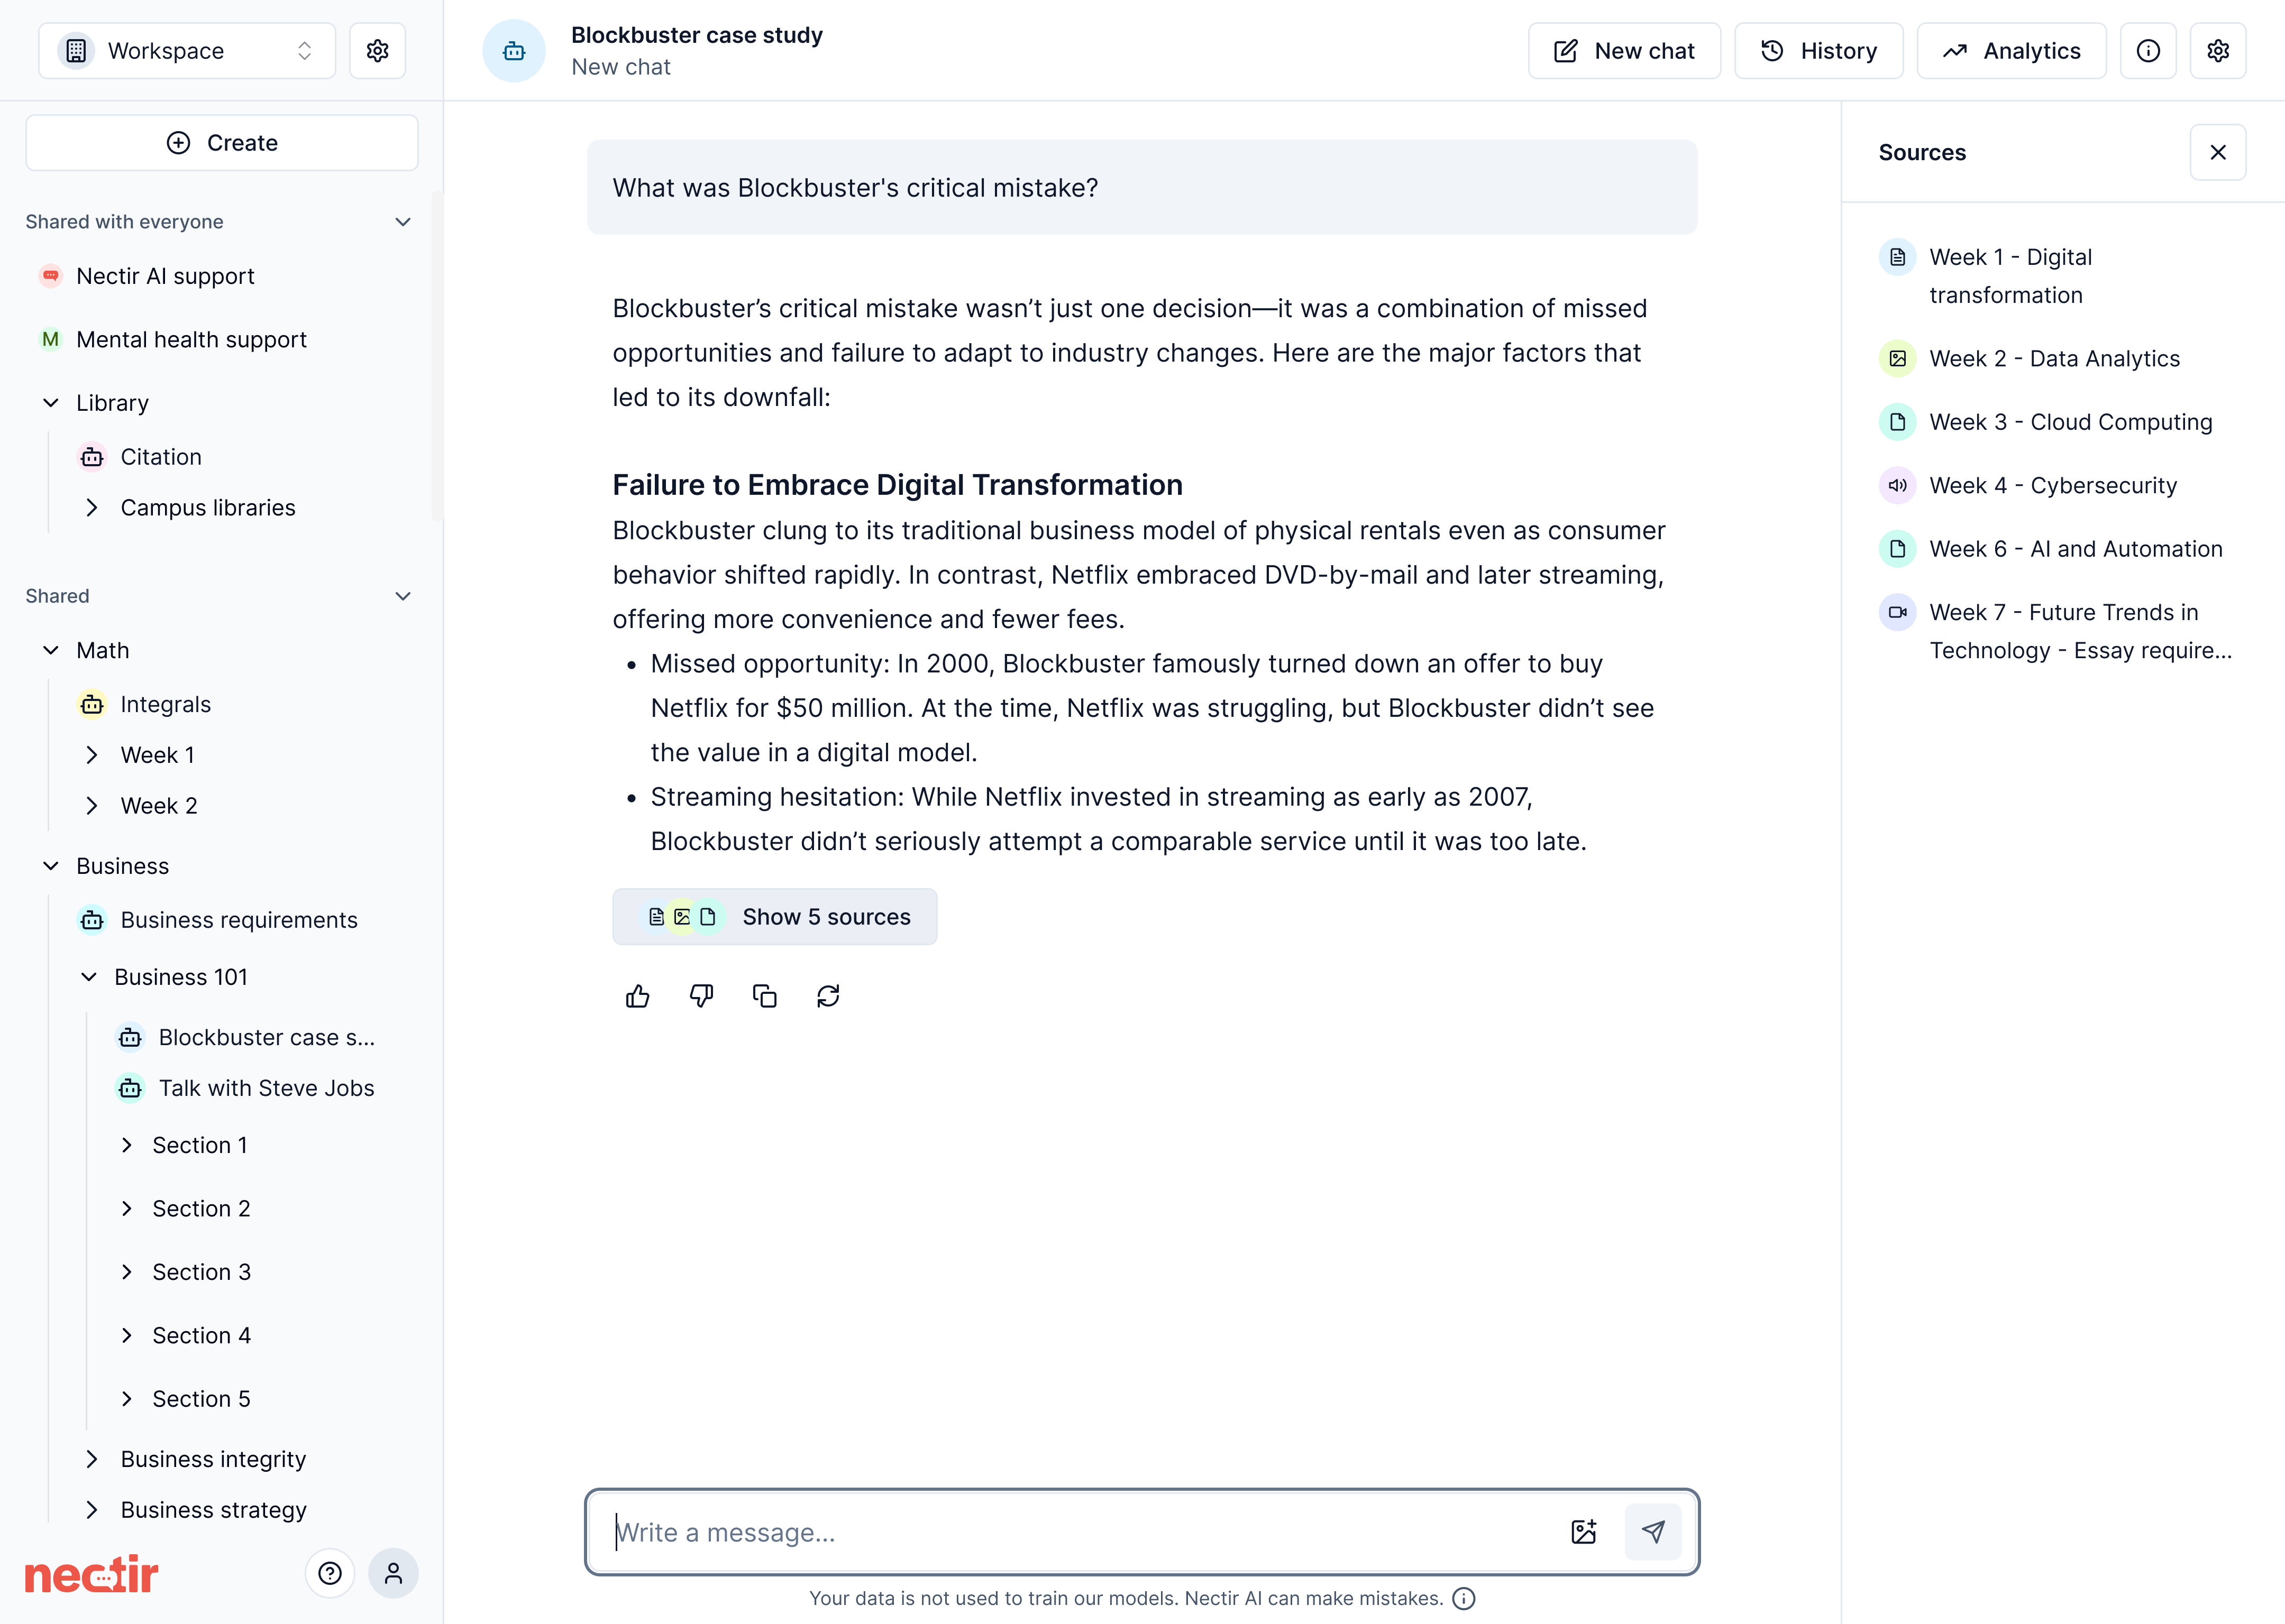Image resolution: width=2285 pixels, height=1624 pixels.
Task: Click the user question message bubble
Action: click(1141, 187)
